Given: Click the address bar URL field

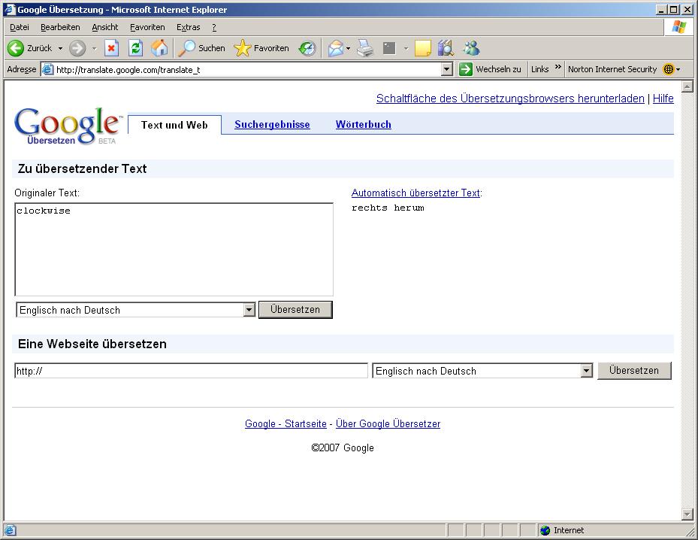Looking at the screenshot, I should click(x=247, y=69).
